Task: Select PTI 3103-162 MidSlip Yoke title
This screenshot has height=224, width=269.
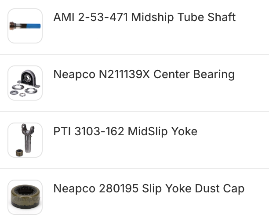Action: coord(125,132)
